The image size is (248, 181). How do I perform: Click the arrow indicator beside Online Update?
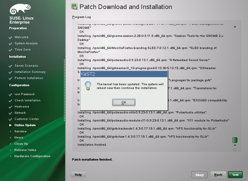tap(11, 125)
